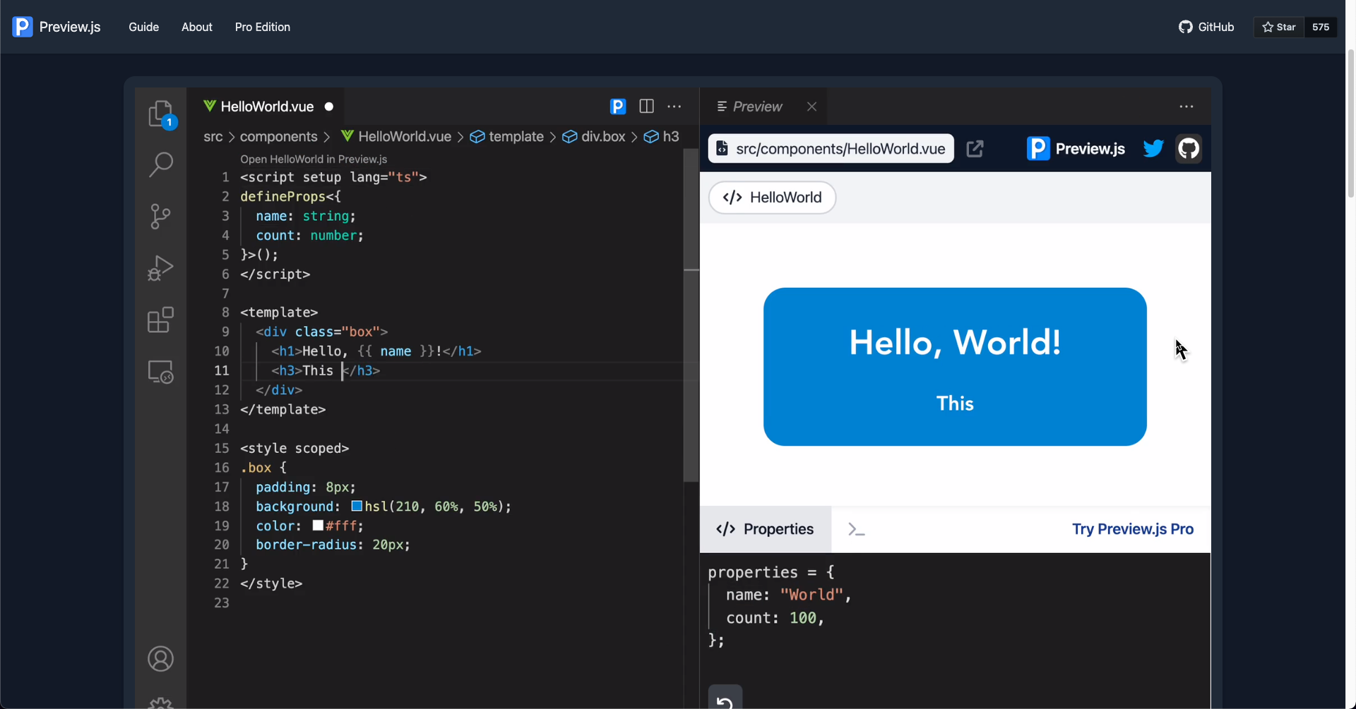Open the Pro Edition nav item
This screenshot has height=709, width=1356.
[263, 27]
